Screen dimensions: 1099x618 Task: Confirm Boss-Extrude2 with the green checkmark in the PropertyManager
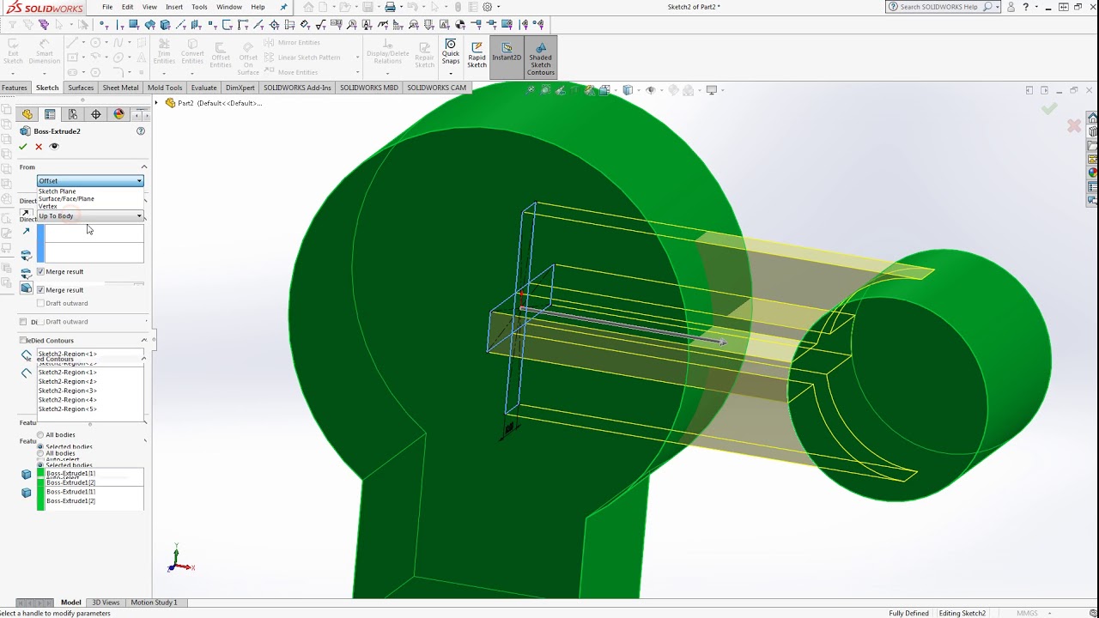pyautogui.click(x=23, y=147)
